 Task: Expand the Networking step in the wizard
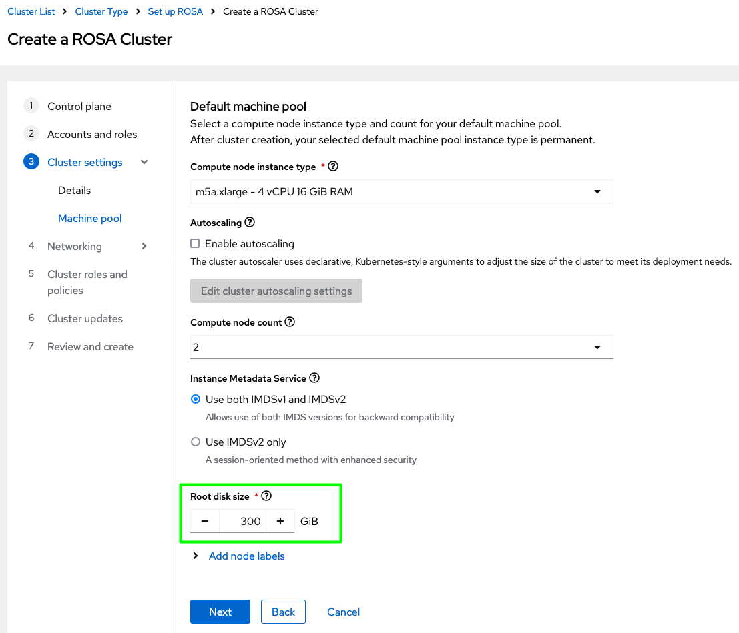144,246
